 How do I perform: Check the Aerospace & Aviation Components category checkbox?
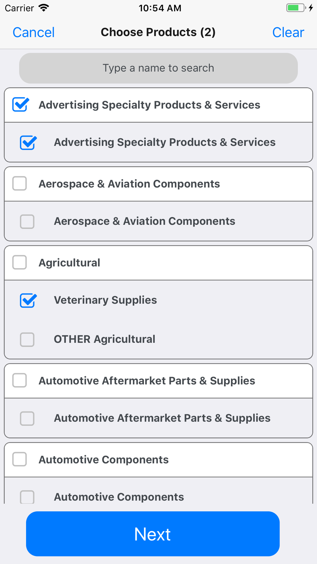tap(20, 184)
